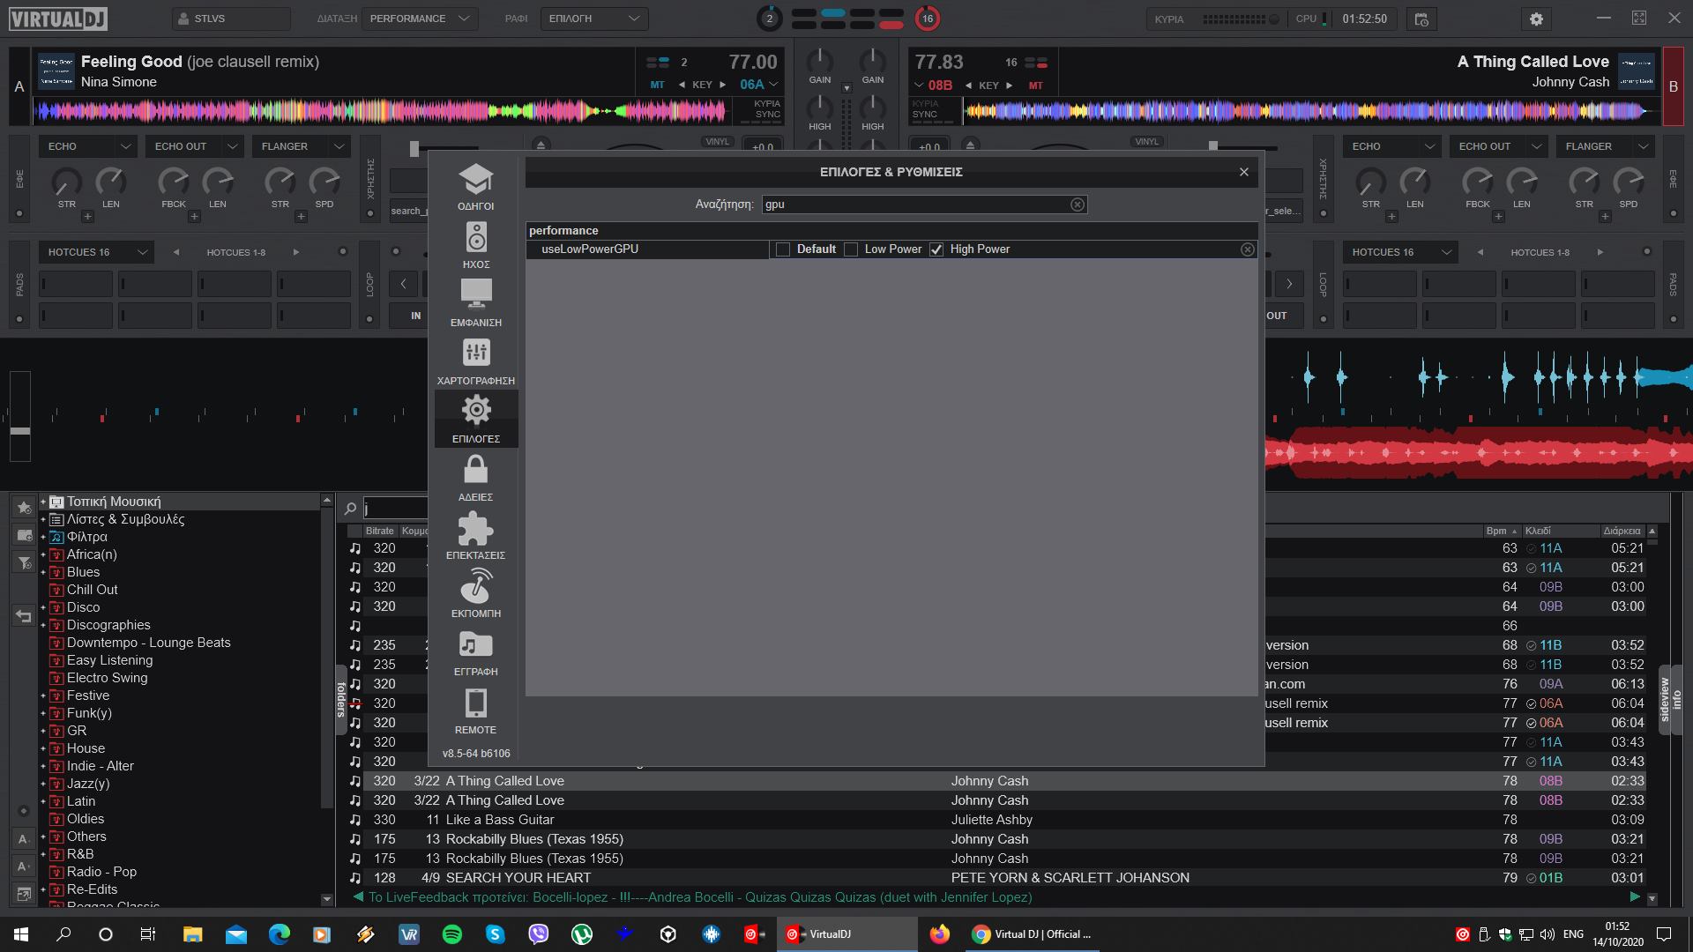Select the Φίλτρα tree item
This screenshot has width=1693, height=952.
(86, 537)
